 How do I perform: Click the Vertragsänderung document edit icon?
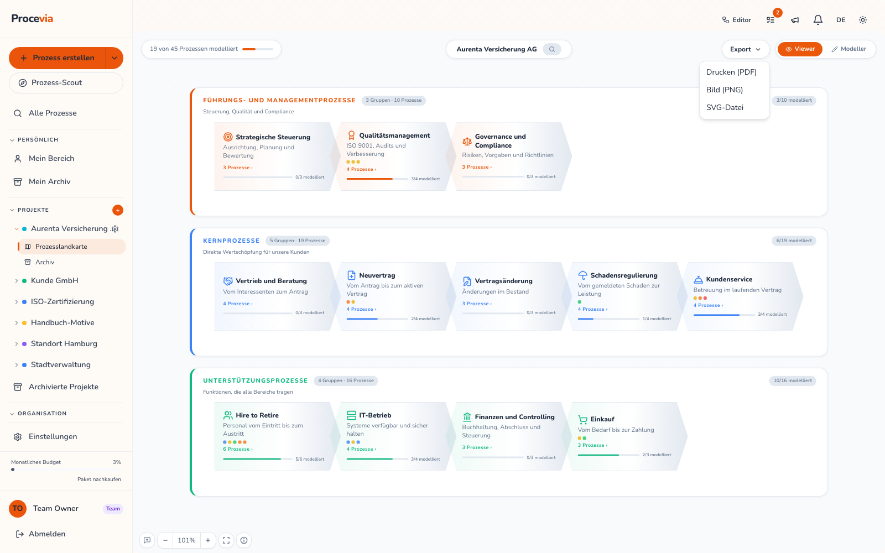pos(467,281)
